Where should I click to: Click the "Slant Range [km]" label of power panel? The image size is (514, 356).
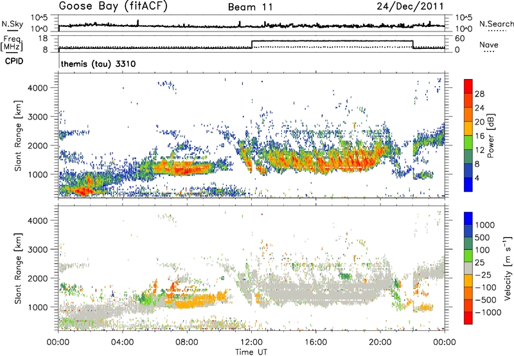point(18,136)
